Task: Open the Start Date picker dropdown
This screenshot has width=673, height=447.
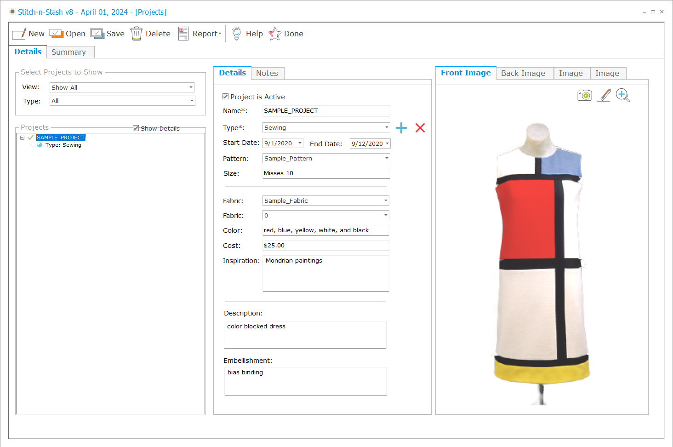Action: tap(300, 143)
